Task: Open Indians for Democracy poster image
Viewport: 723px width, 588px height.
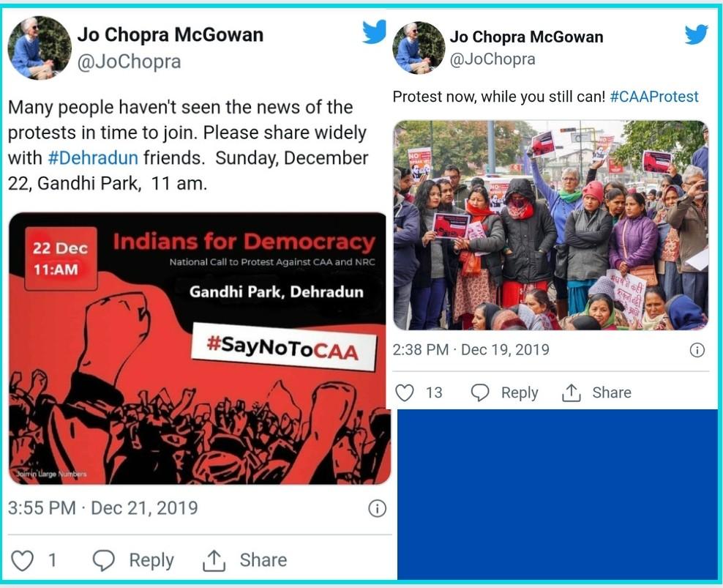Action: pos(199,349)
